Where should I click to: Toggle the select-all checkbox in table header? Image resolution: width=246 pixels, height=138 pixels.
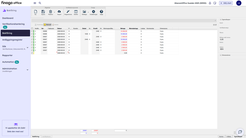pos(32,29)
